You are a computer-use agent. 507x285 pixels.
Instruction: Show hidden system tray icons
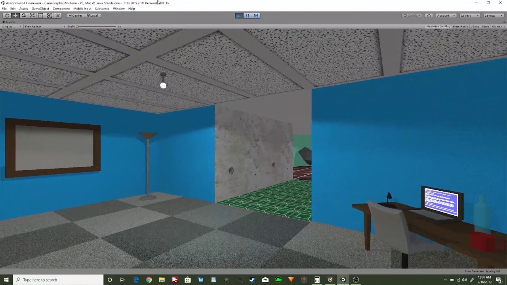445,280
